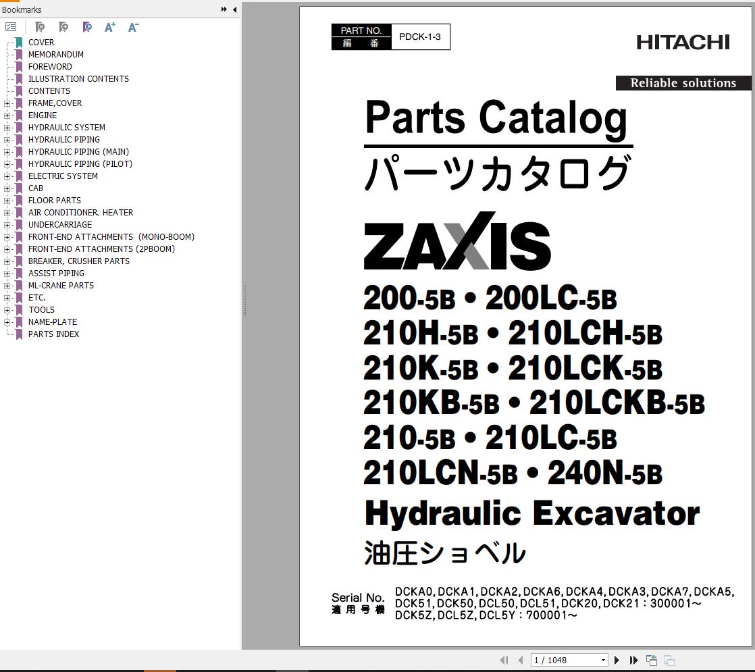
Task: Open the page number dropdown
Action: tap(603, 660)
